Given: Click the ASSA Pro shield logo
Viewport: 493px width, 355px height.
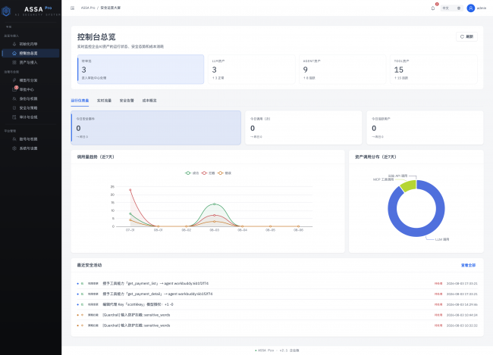Looking at the screenshot, I should (x=6, y=11).
